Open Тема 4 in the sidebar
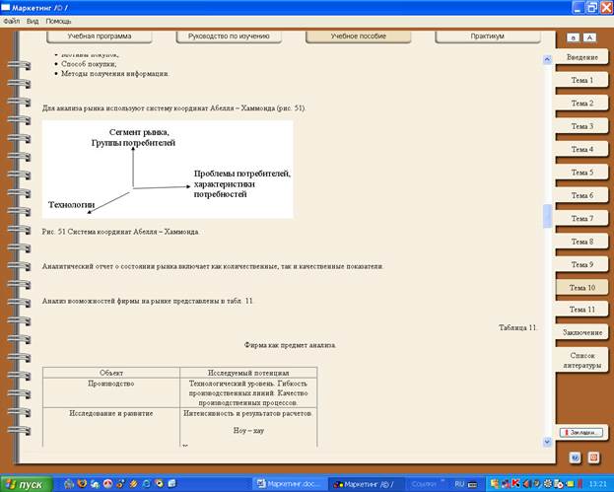 581,149
